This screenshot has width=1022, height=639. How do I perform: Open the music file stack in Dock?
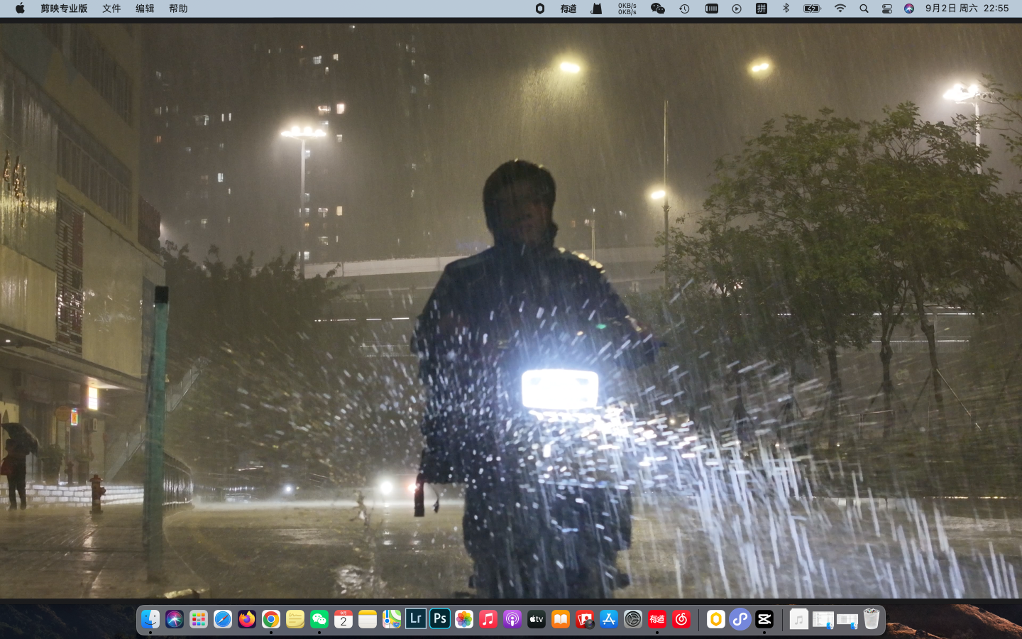(799, 619)
